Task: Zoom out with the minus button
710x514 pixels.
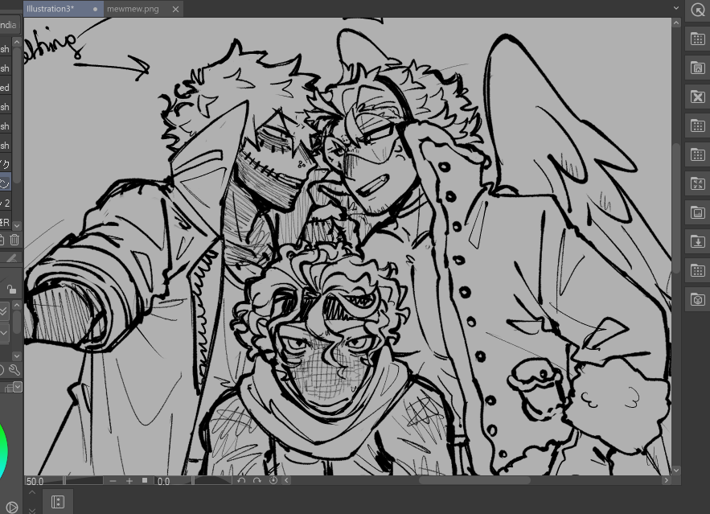Action: click(113, 481)
